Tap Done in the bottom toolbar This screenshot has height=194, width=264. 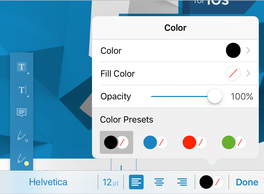(247, 182)
